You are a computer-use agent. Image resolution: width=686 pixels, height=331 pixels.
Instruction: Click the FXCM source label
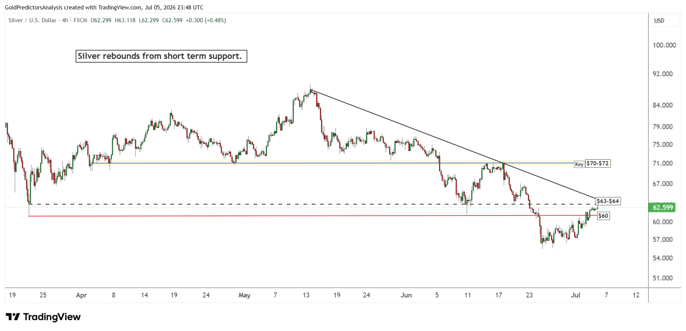point(81,20)
